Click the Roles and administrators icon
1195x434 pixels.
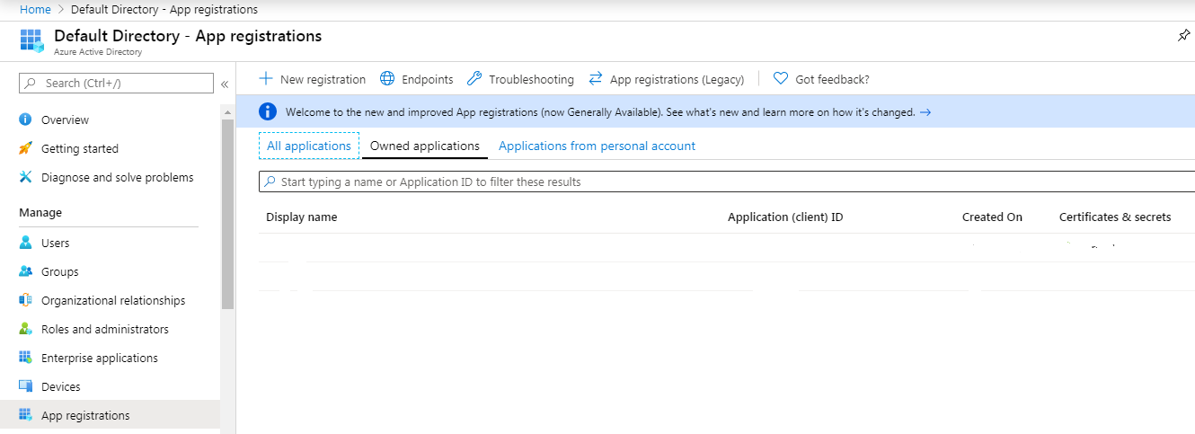[25, 329]
